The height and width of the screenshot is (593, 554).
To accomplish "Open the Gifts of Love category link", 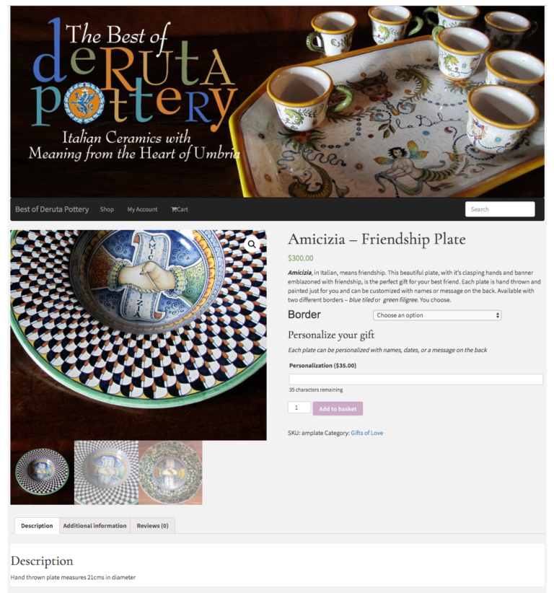I will (367, 433).
